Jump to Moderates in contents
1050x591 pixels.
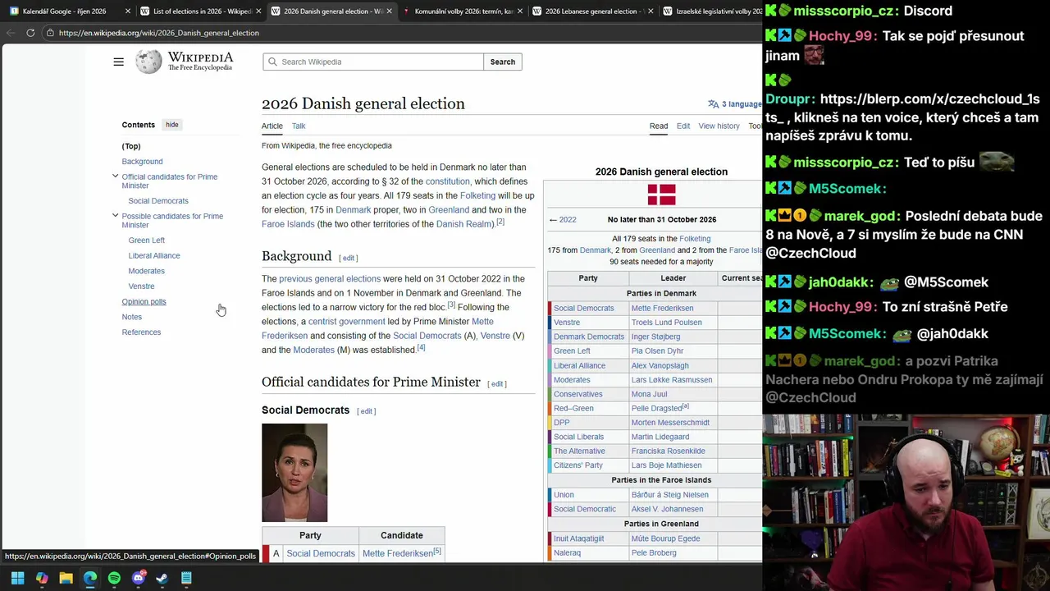coord(147,271)
